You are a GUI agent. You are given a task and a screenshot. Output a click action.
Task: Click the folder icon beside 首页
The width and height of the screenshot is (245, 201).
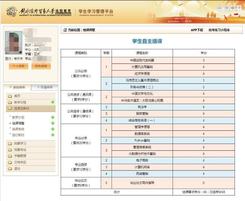point(10,96)
